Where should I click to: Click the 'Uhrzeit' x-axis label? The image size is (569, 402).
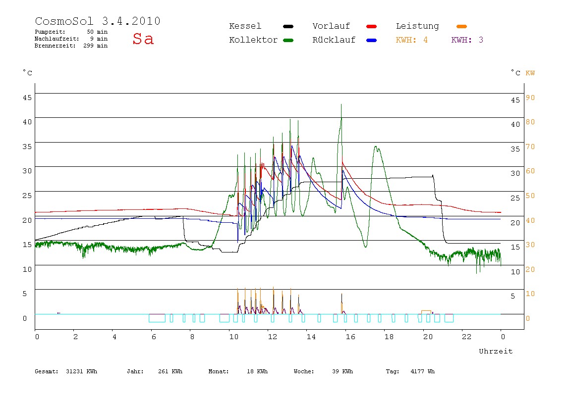[x=496, y=351]
